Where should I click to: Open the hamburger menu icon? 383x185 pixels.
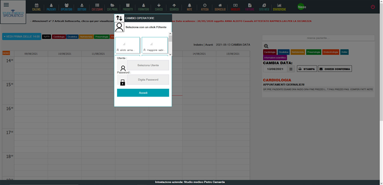pos(6,5)
